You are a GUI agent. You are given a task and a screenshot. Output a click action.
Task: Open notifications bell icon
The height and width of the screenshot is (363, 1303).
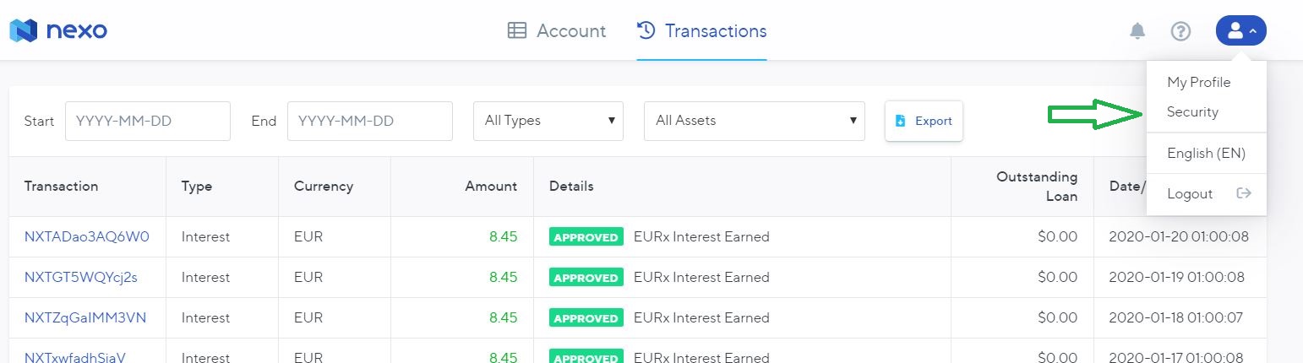pyautogui.click(x=1137, y=31)
